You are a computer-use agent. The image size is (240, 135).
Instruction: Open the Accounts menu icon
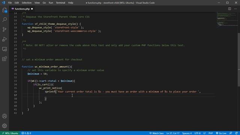[x=4, y=116]
